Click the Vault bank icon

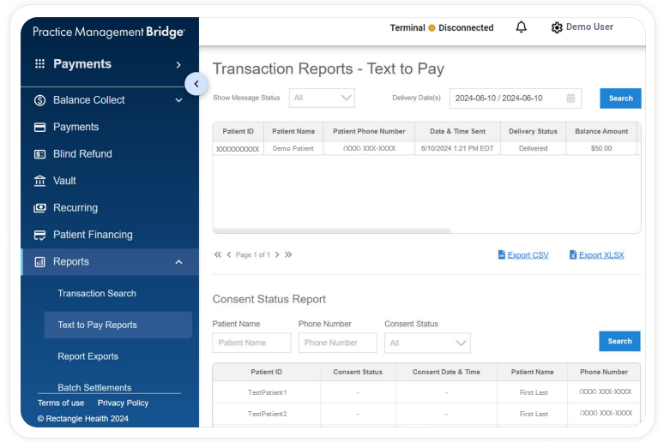(x=39, y=181)
